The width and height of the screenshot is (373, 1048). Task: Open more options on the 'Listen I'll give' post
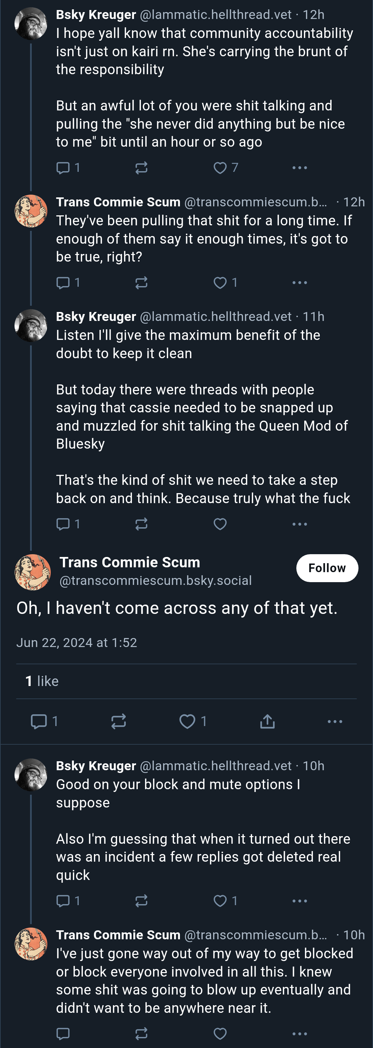300,524
